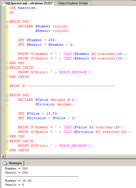Collapse the second BEGIN TRY block
Viewport: 136px width, 188px height.
pos(7,95)
